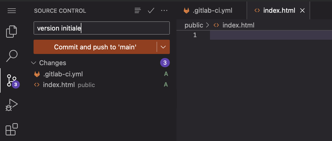The height and width of the screenshot is (141, 332).
Task: Click the view as tree/list icon
Action: pos(138,10)
